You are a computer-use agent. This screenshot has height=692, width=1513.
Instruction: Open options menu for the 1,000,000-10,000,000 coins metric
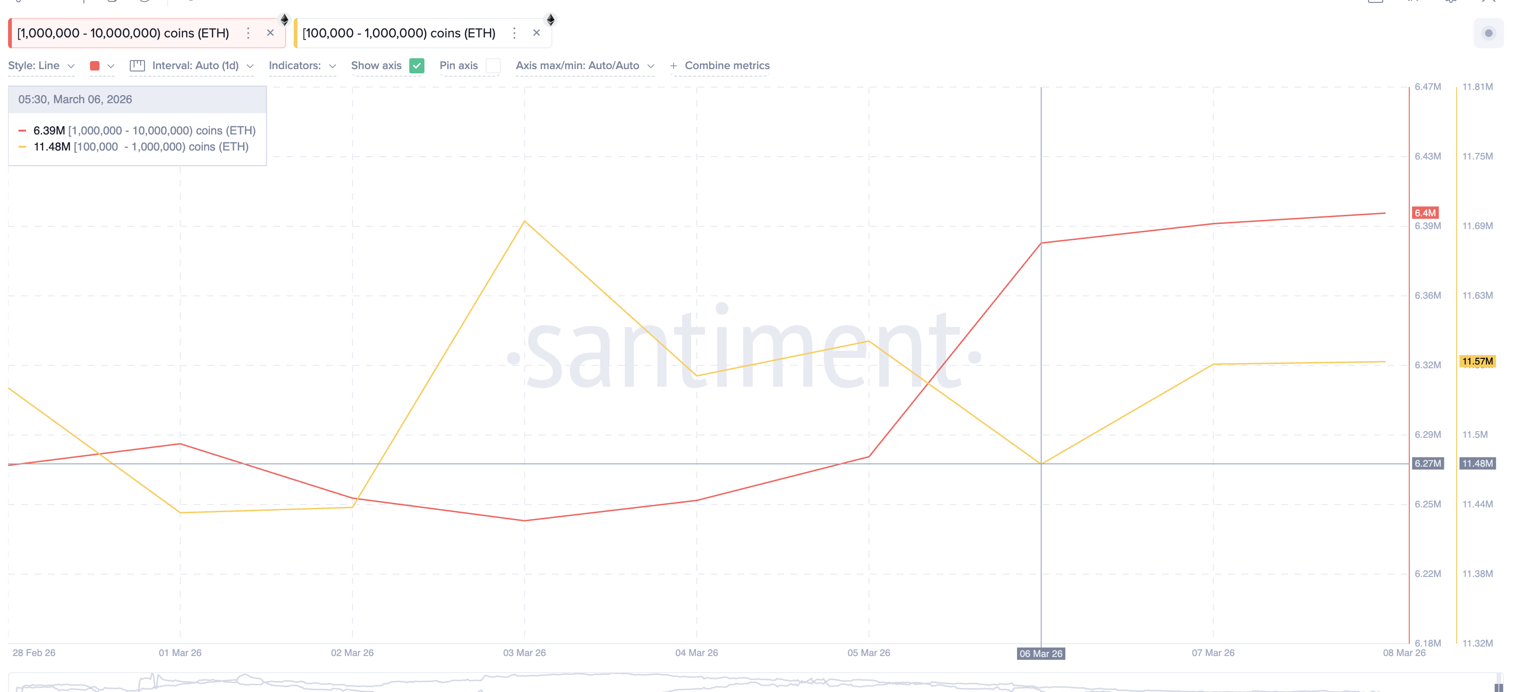(248, 33)
